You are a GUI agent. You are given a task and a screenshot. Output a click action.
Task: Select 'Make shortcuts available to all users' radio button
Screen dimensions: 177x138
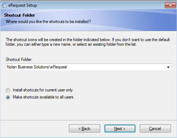8,97
